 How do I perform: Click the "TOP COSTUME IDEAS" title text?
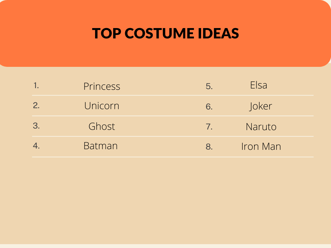(165, 34)
